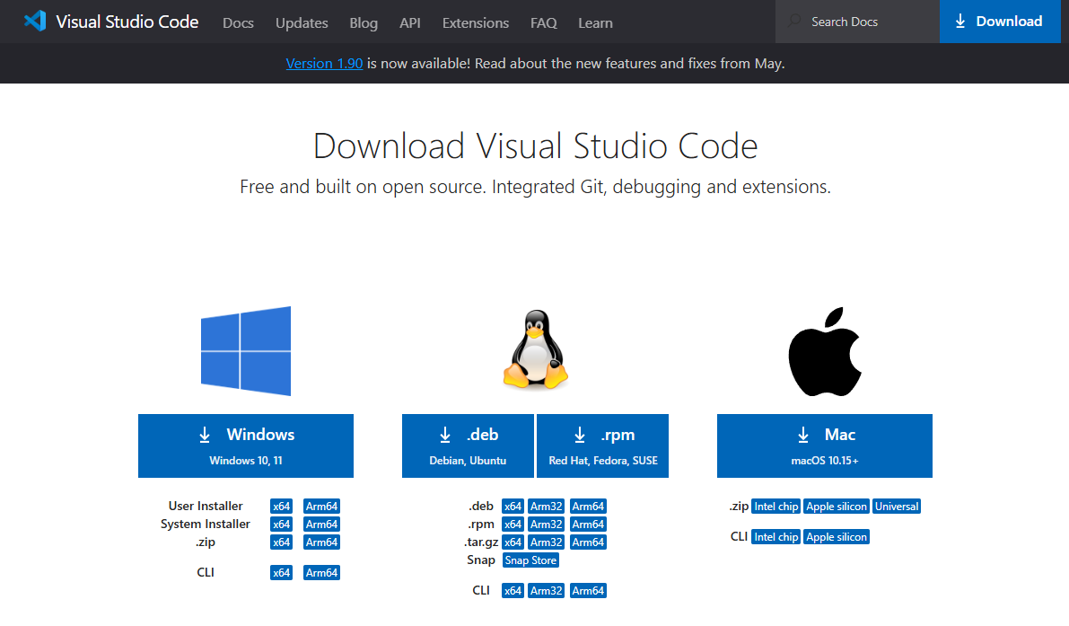Open the Version 1.90 link
Screen dimensions: 1069x626
324,64
